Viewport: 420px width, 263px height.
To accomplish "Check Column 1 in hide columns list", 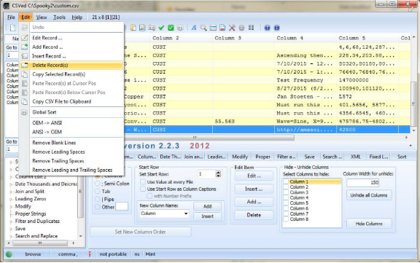I will click(286, 181).
